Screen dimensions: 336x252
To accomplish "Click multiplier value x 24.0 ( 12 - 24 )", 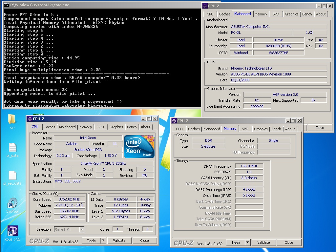I will pos(69,205).
